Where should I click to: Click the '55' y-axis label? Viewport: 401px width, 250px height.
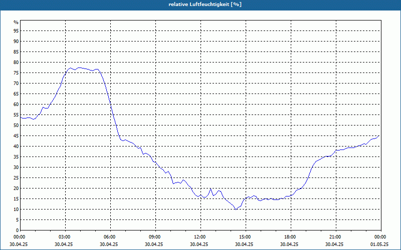(x=16, y=115)
